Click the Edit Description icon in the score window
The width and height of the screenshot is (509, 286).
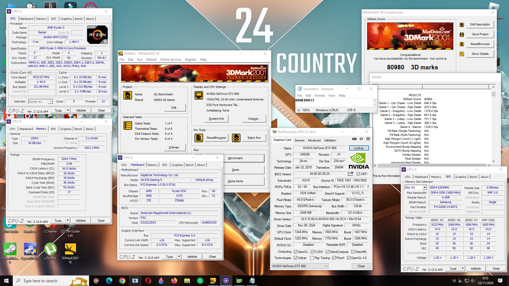point(462,25)
